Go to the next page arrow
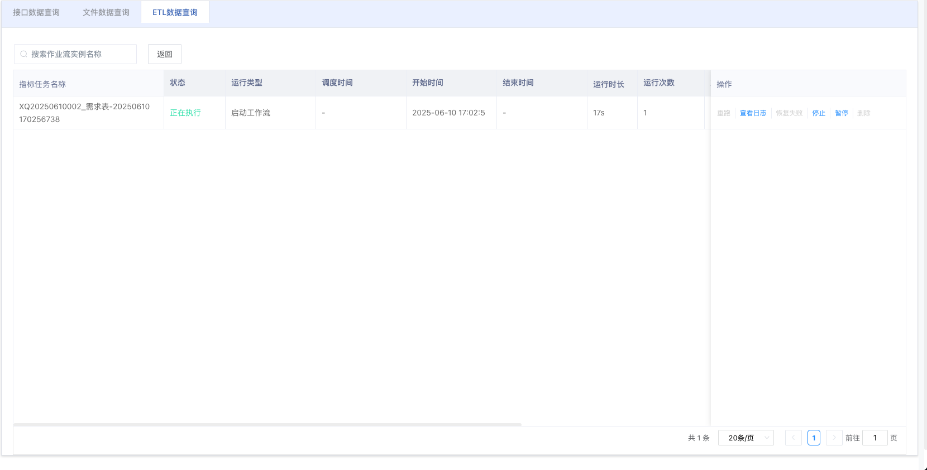Image resolution: width=927 pixels, height=470 pixels. click(834, 438)
